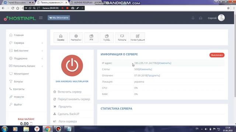Open the Сергей user avatar
The width and height of the screenshot is (236, 132).
pos(221,18)
